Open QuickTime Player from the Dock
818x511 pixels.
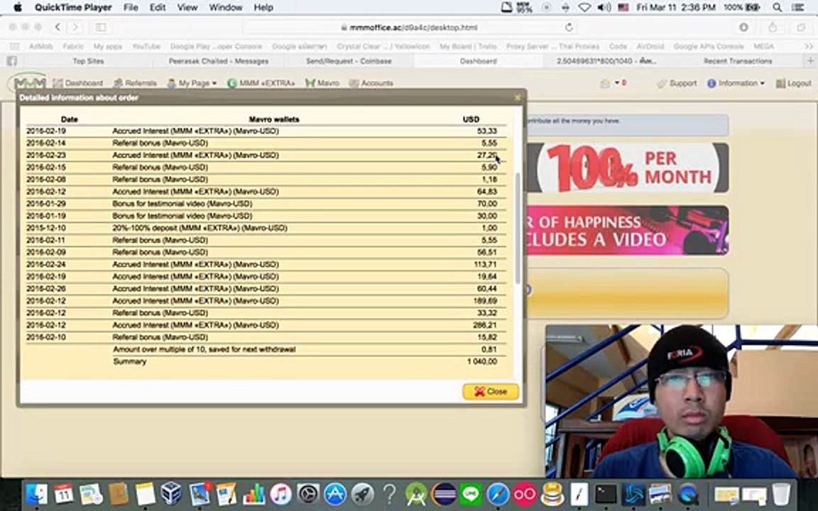689,494
